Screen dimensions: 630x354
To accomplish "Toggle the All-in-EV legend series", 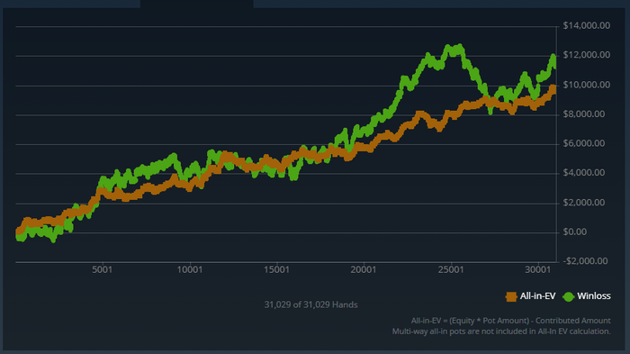I will coord(530,296).
